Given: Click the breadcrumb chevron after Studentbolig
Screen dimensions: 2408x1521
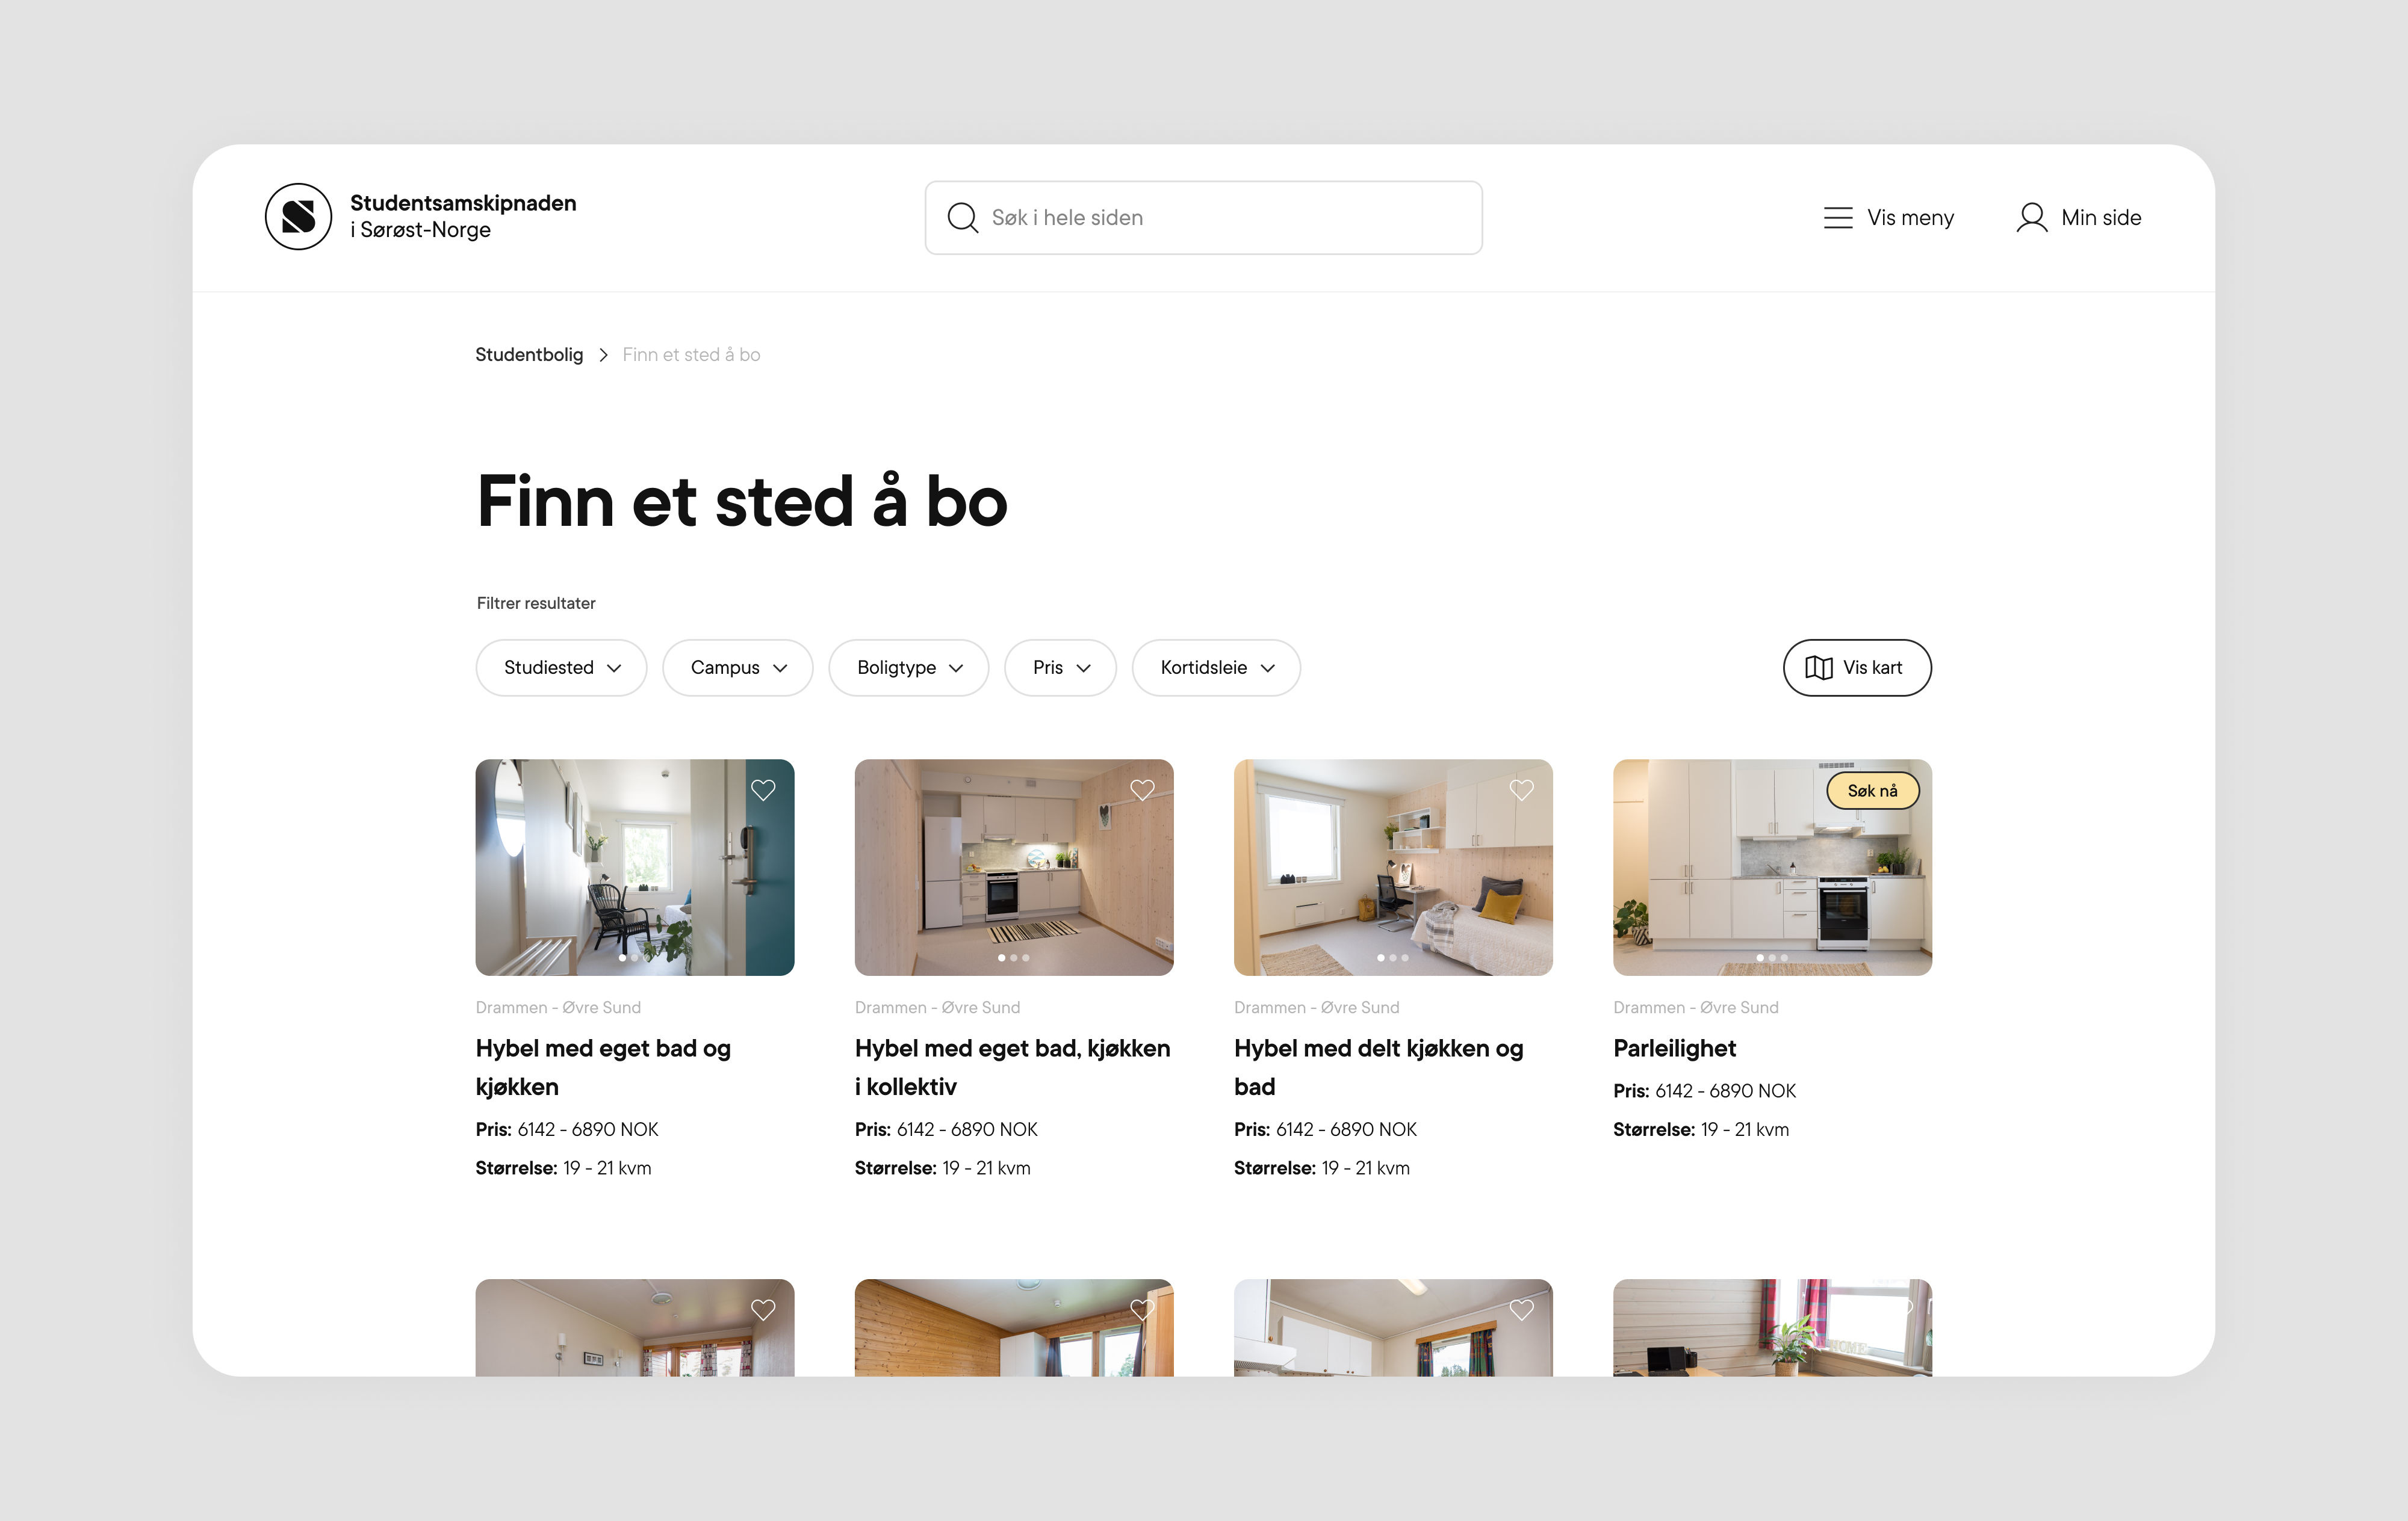Looking at the screenshot, I should point(603,355).
